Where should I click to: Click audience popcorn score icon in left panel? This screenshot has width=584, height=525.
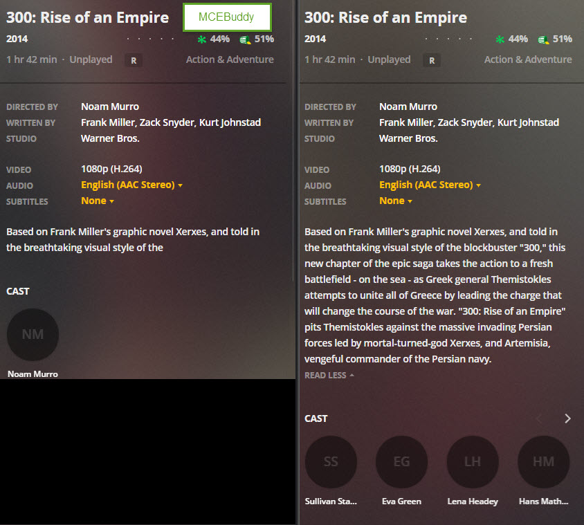click(x=245, y=39)
